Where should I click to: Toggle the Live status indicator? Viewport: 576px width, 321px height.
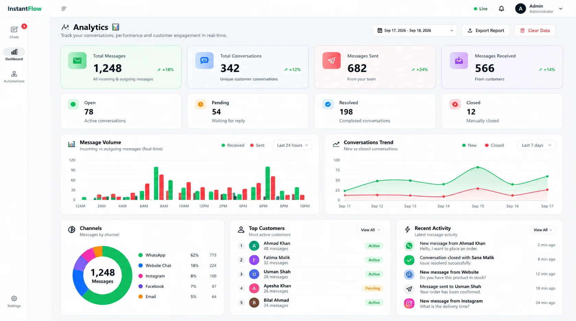click(x=481, y=9)
